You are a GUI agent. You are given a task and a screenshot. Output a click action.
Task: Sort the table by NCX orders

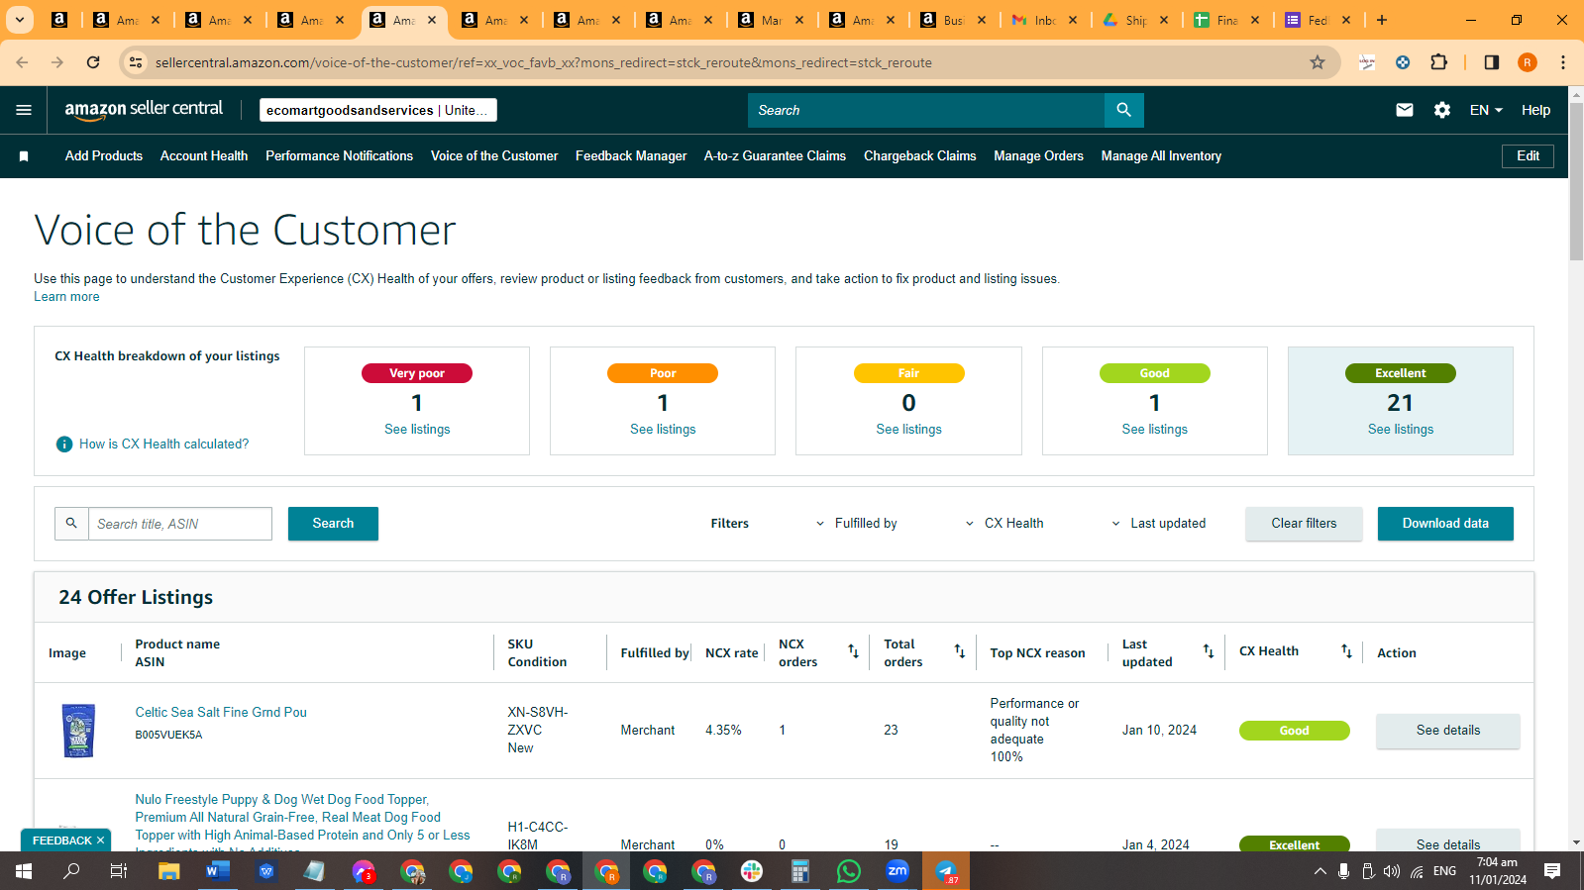(853, 651)
